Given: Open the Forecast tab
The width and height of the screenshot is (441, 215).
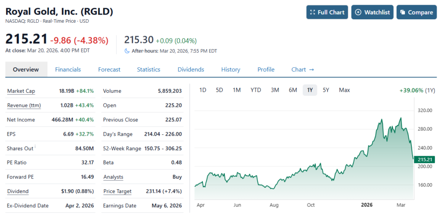Looking at the screenshot, I should (x=109, y=70).
